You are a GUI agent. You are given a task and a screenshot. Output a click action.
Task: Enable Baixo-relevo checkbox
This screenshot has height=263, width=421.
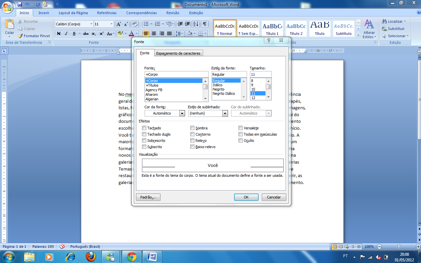[x=192, y=147]
